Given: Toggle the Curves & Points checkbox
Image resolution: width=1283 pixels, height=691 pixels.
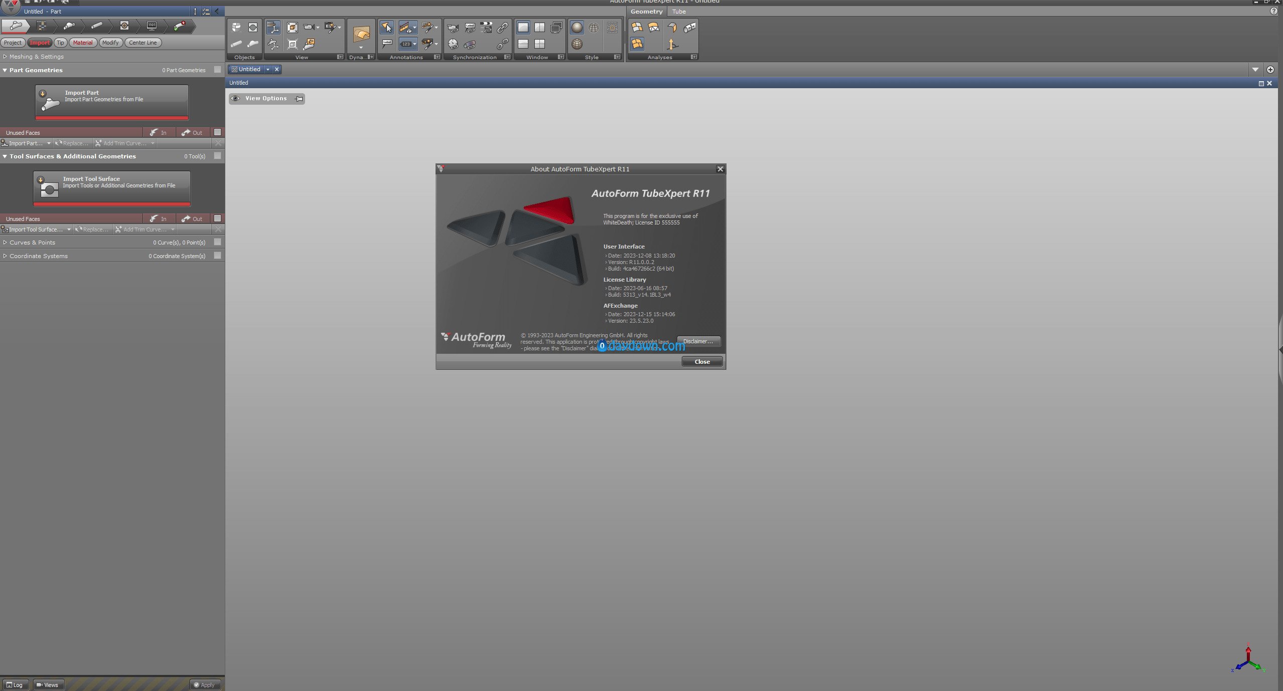Looking at the screenshot, I should click(217, 242).
